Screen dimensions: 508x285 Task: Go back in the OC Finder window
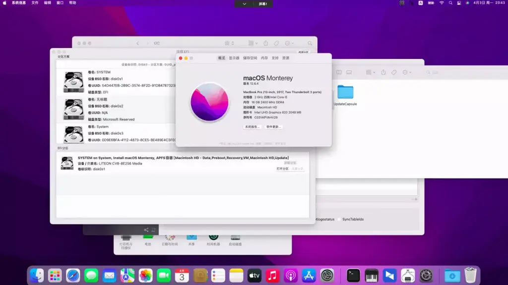coord(138,43)
